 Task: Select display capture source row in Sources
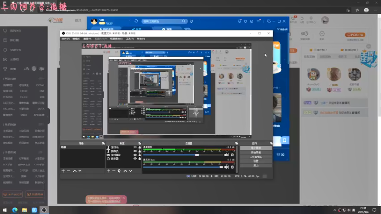123,159
